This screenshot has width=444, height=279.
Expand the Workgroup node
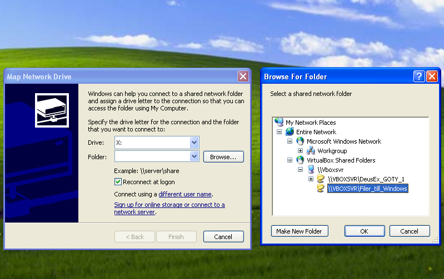(x=300, y=151)
